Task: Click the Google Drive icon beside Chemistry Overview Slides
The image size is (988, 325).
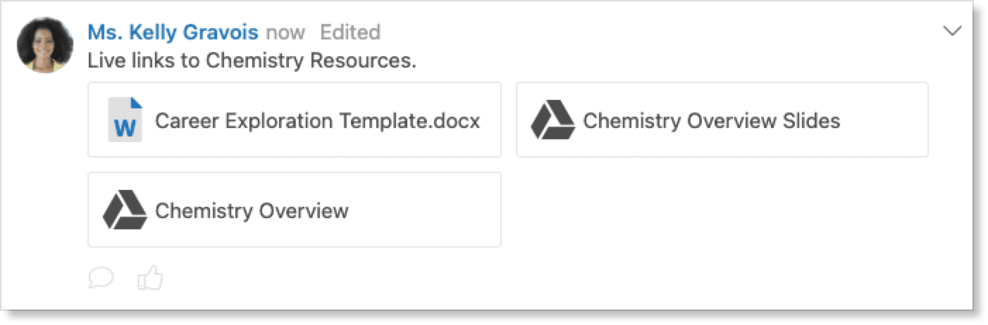Action: click(x=552, y=120)
